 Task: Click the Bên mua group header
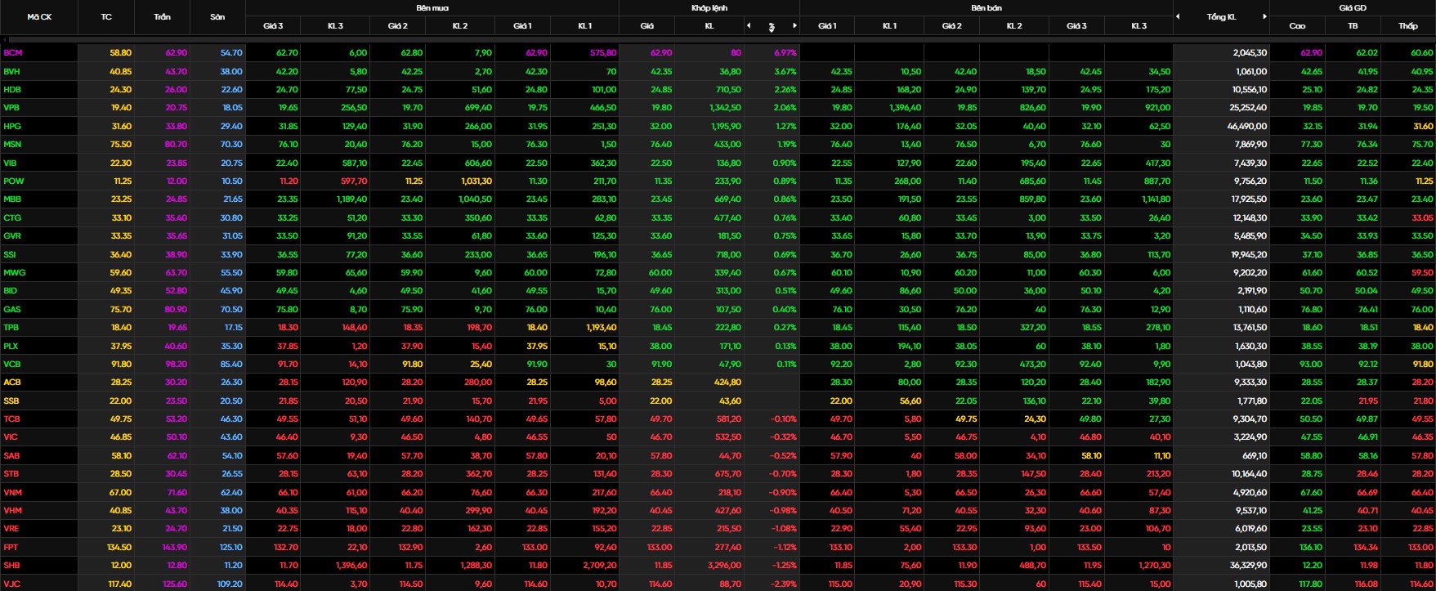tap(432, 7)
